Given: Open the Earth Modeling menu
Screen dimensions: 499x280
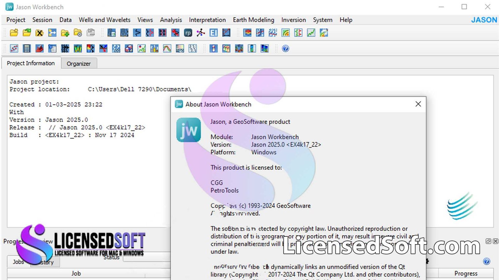Looking at the screenshot, I should 253,20.
